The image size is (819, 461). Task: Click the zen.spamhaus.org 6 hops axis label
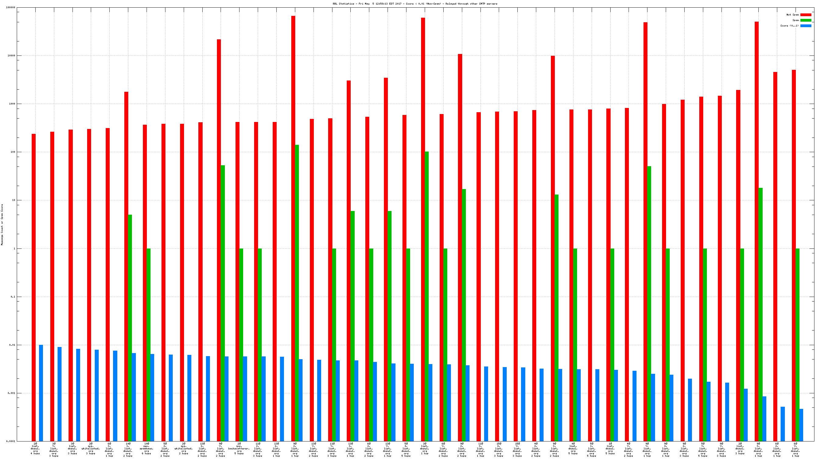[x=147, y=448]
